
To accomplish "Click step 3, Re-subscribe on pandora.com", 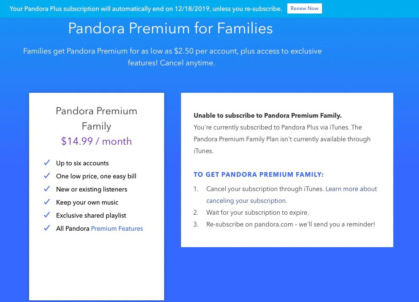I will [x=290, y=224].
